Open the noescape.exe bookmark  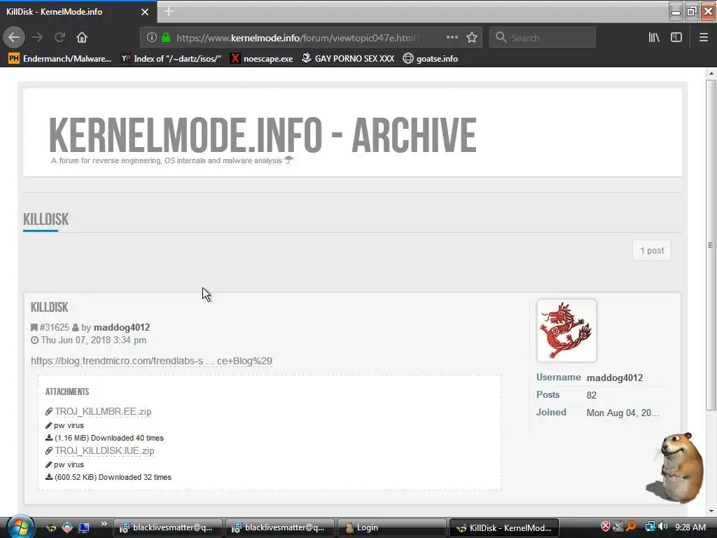click(262, 59)
